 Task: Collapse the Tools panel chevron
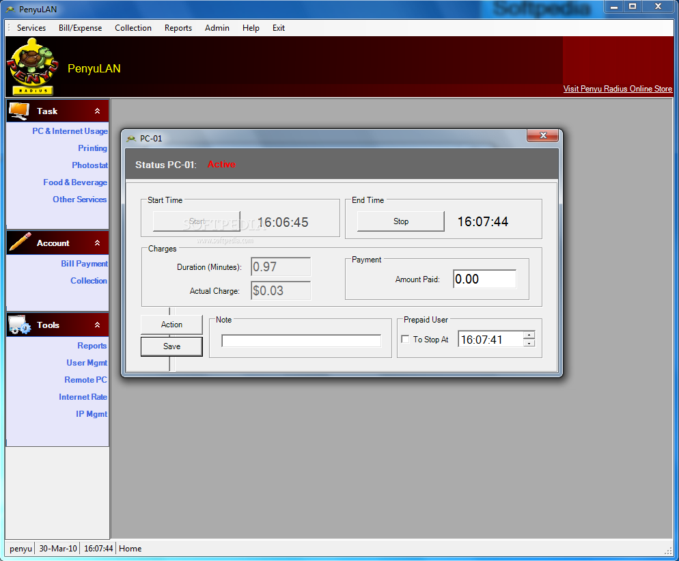coord(98,325)
